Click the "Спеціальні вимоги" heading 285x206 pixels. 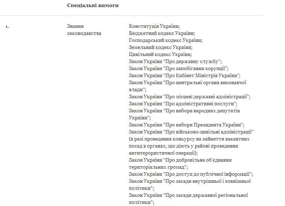[x=93, y=5]
